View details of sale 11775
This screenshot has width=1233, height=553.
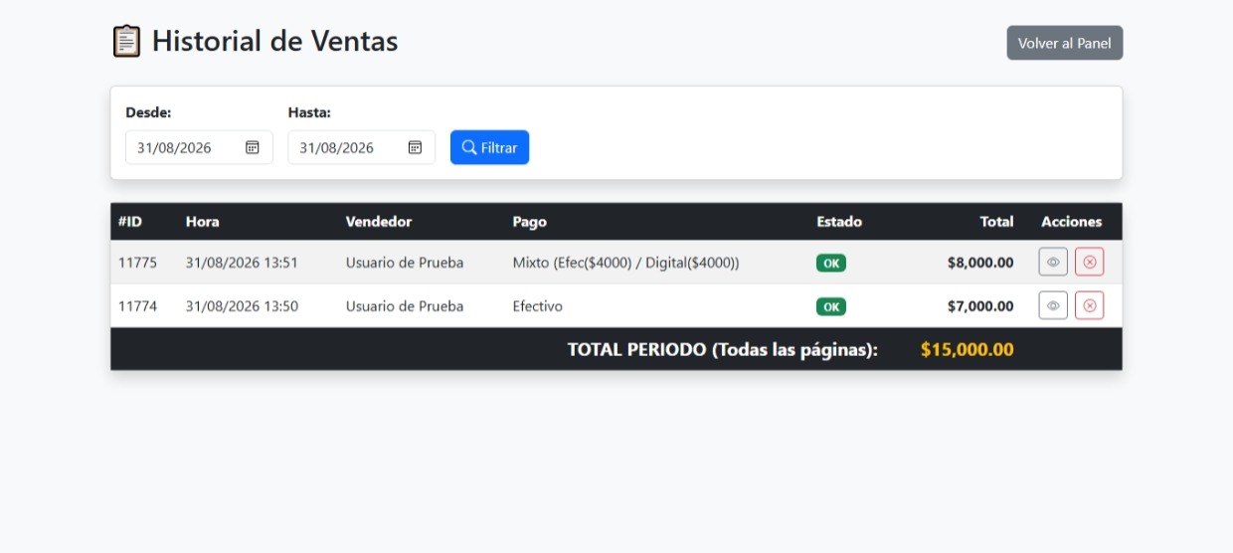(1053, 263)
